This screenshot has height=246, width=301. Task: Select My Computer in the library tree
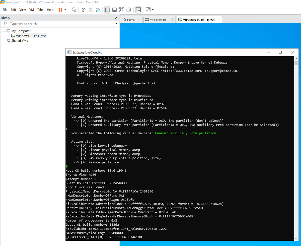tap(21, 31)
